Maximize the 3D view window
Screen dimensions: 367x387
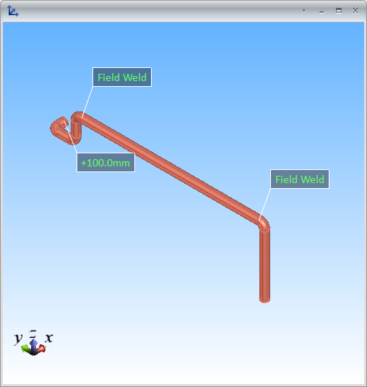tap(339, 11)
